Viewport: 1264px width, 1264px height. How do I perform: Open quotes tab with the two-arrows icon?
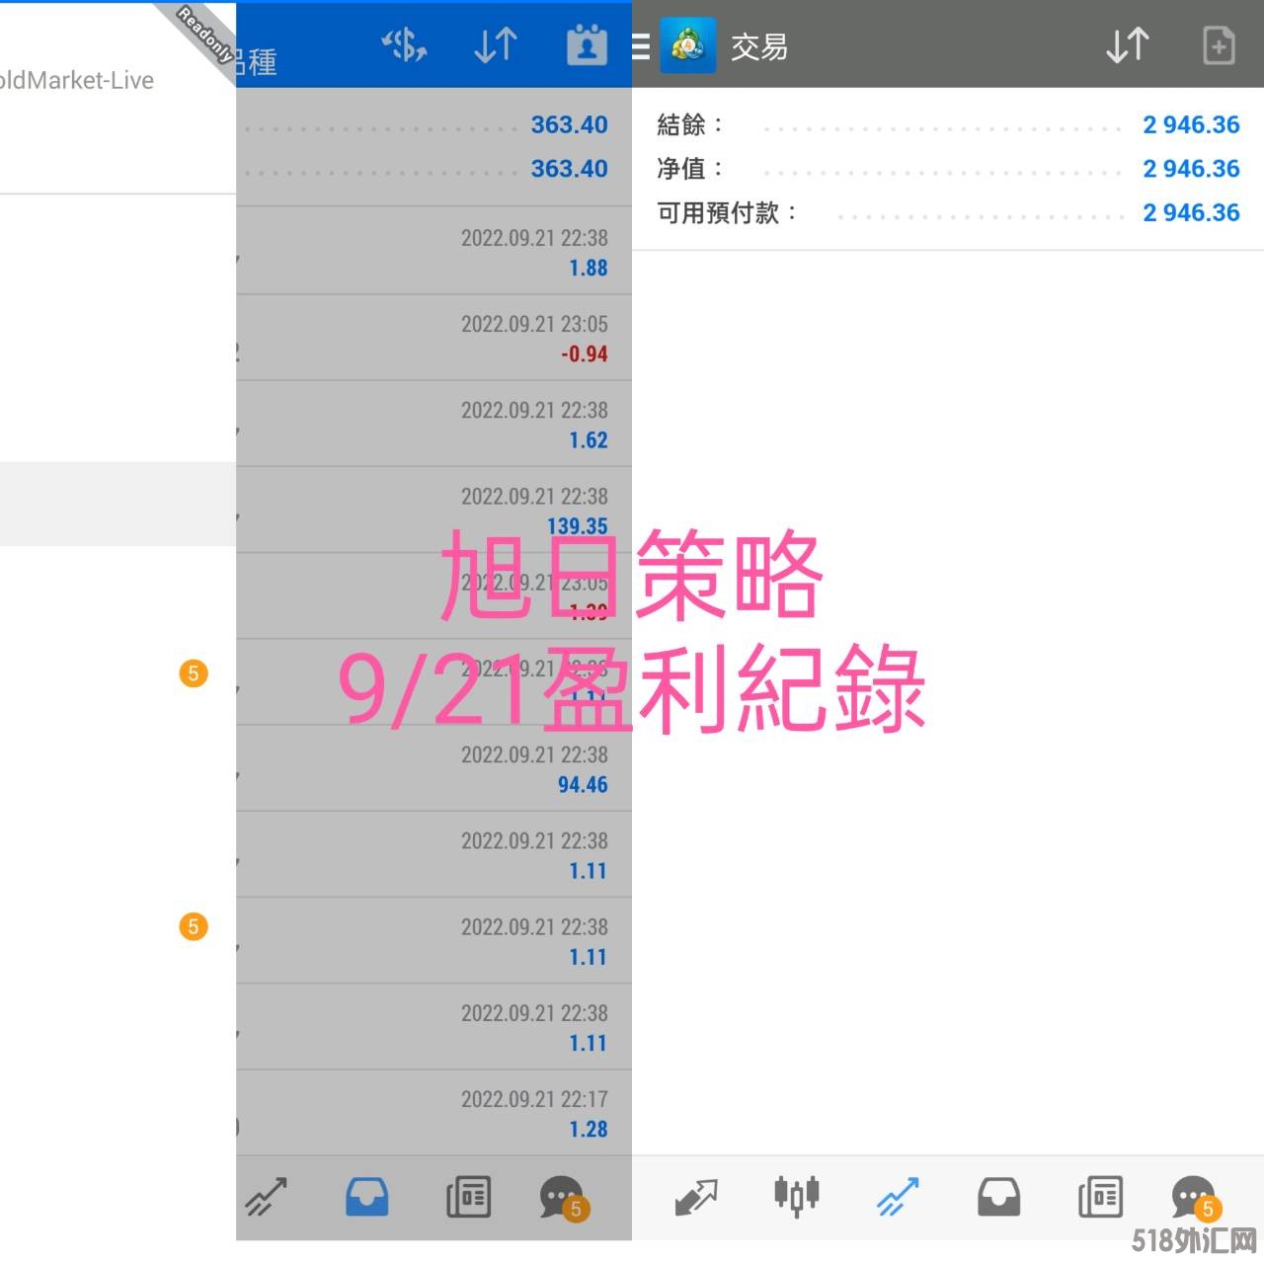click(696, 1198)
